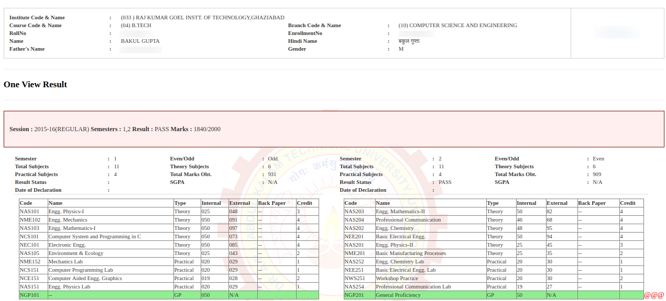666x301 pixels.
Task: Click the pink Session 2015-16 result banner
Action: click(333, 129)
